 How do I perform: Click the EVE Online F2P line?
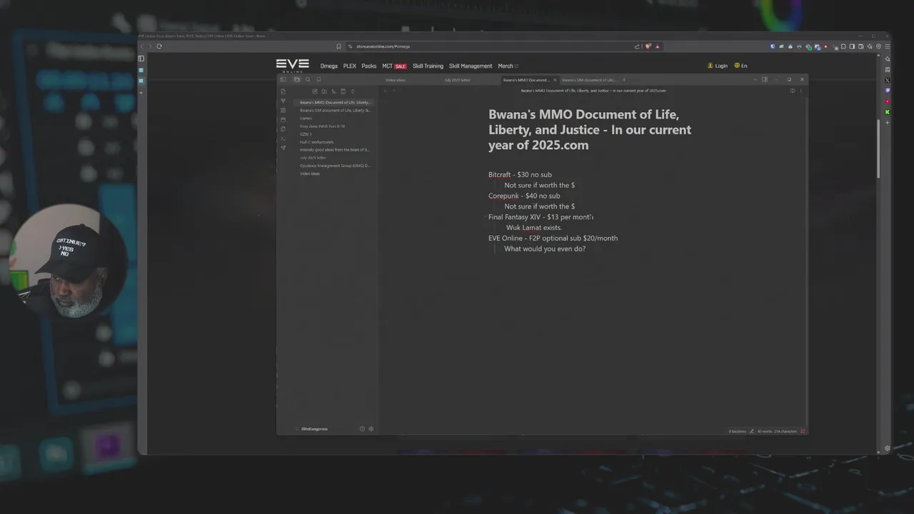click(x=553, y=238)
